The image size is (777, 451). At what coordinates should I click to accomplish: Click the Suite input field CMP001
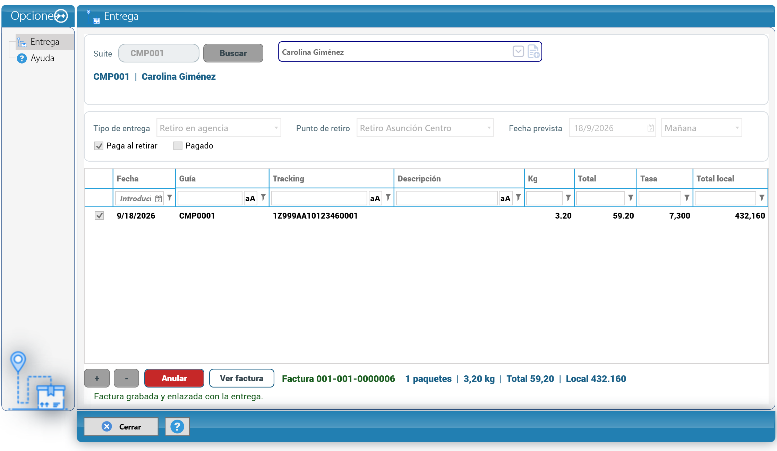click(x=159, y=53)
